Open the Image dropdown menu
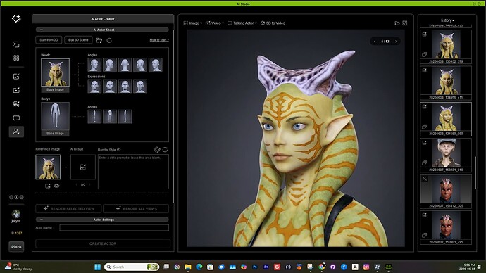The width and height of the screenshot is (486, 273). 193,23
